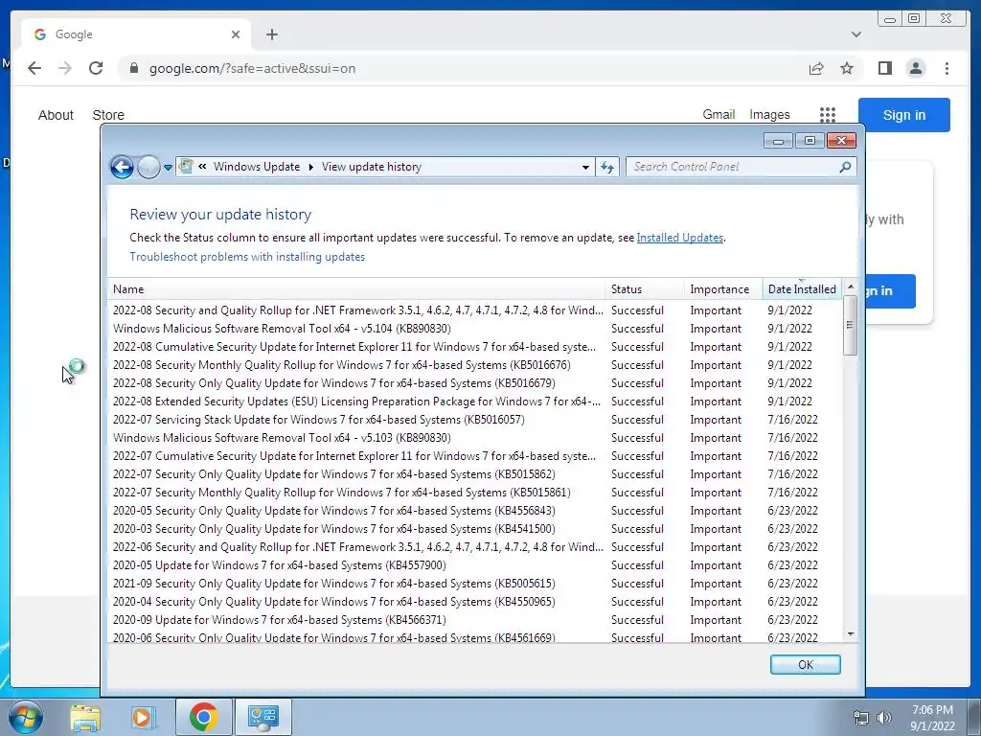Sort by the Status column header

tap(645, 289)
